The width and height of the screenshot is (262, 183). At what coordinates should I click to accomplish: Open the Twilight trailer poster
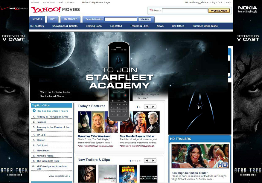87,174
